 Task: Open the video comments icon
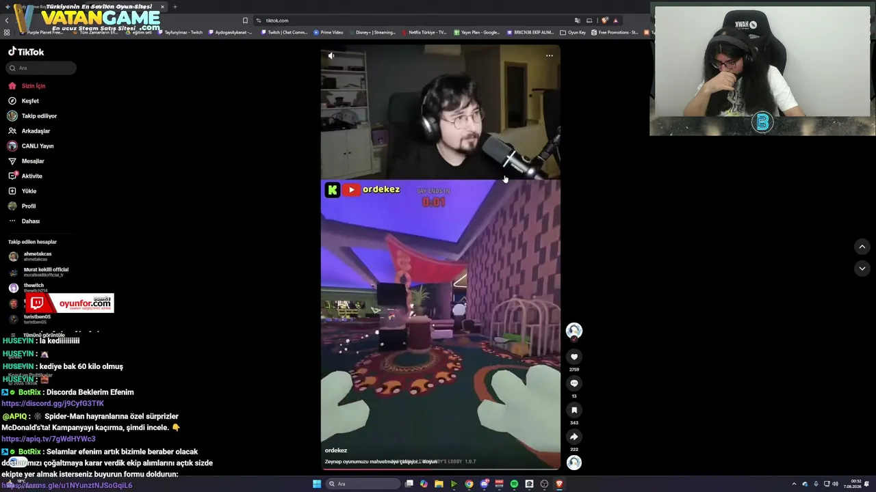[x=574, y=383]
